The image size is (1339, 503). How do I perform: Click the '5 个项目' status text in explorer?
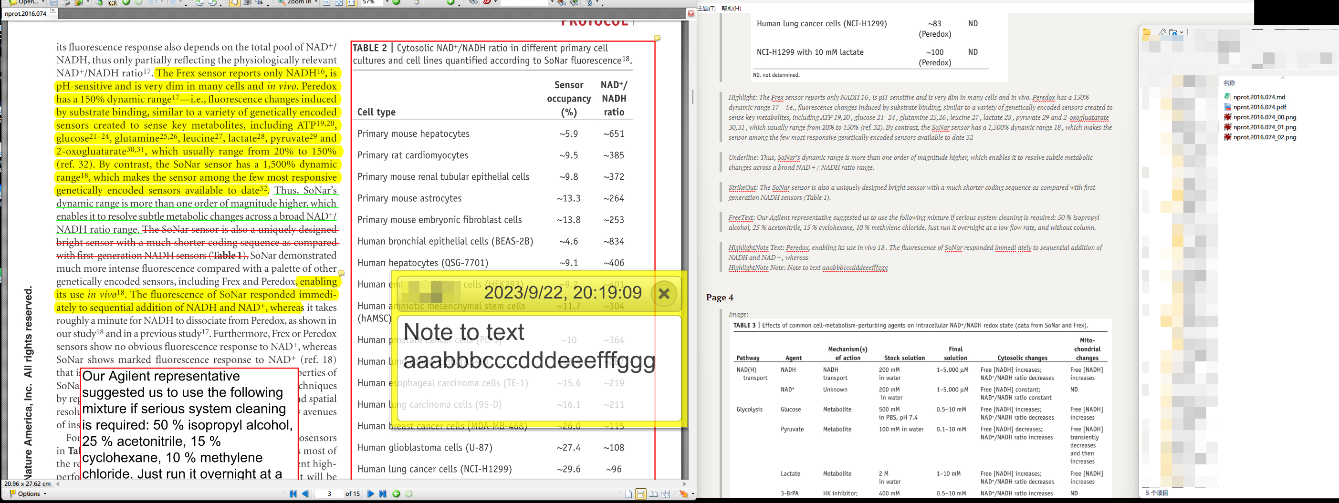(1157, 493)
